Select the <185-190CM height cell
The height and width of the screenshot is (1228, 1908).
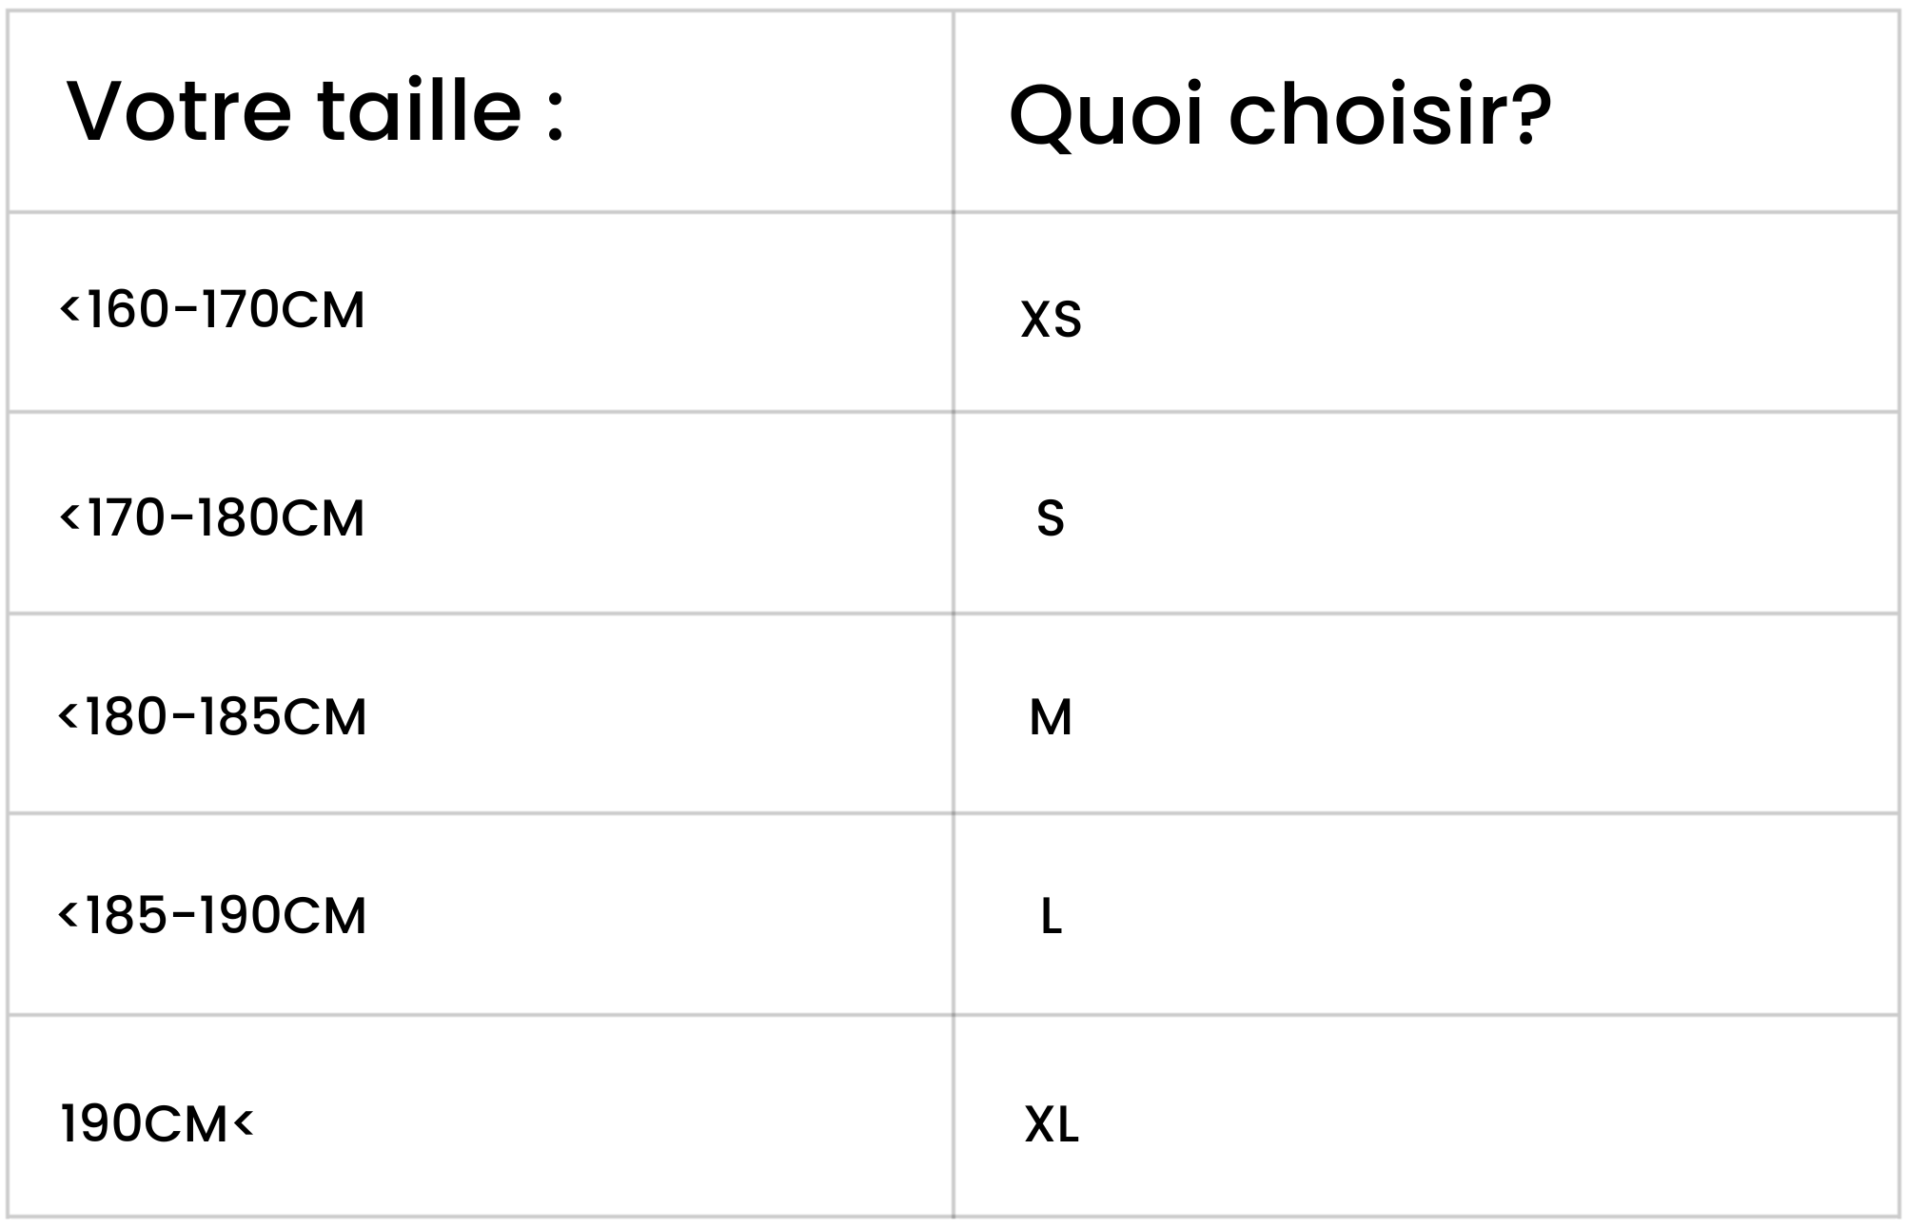tap(212, 915)
